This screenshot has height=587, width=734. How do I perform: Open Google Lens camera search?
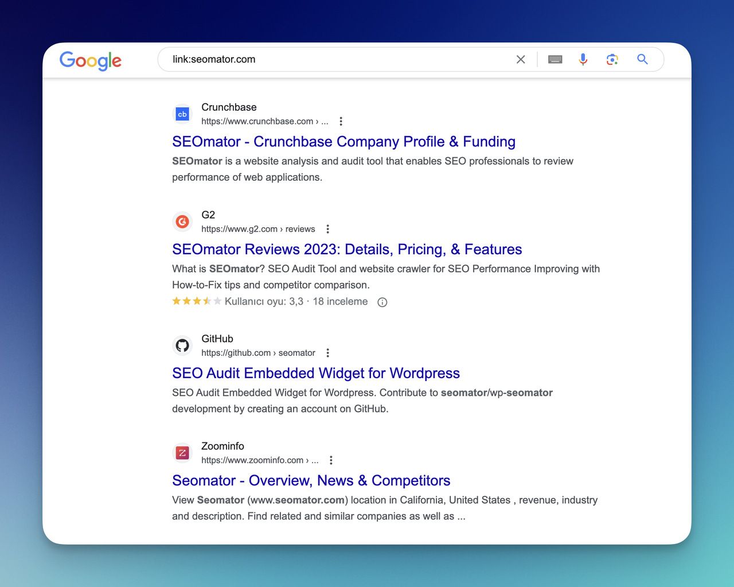click(612, 59)
